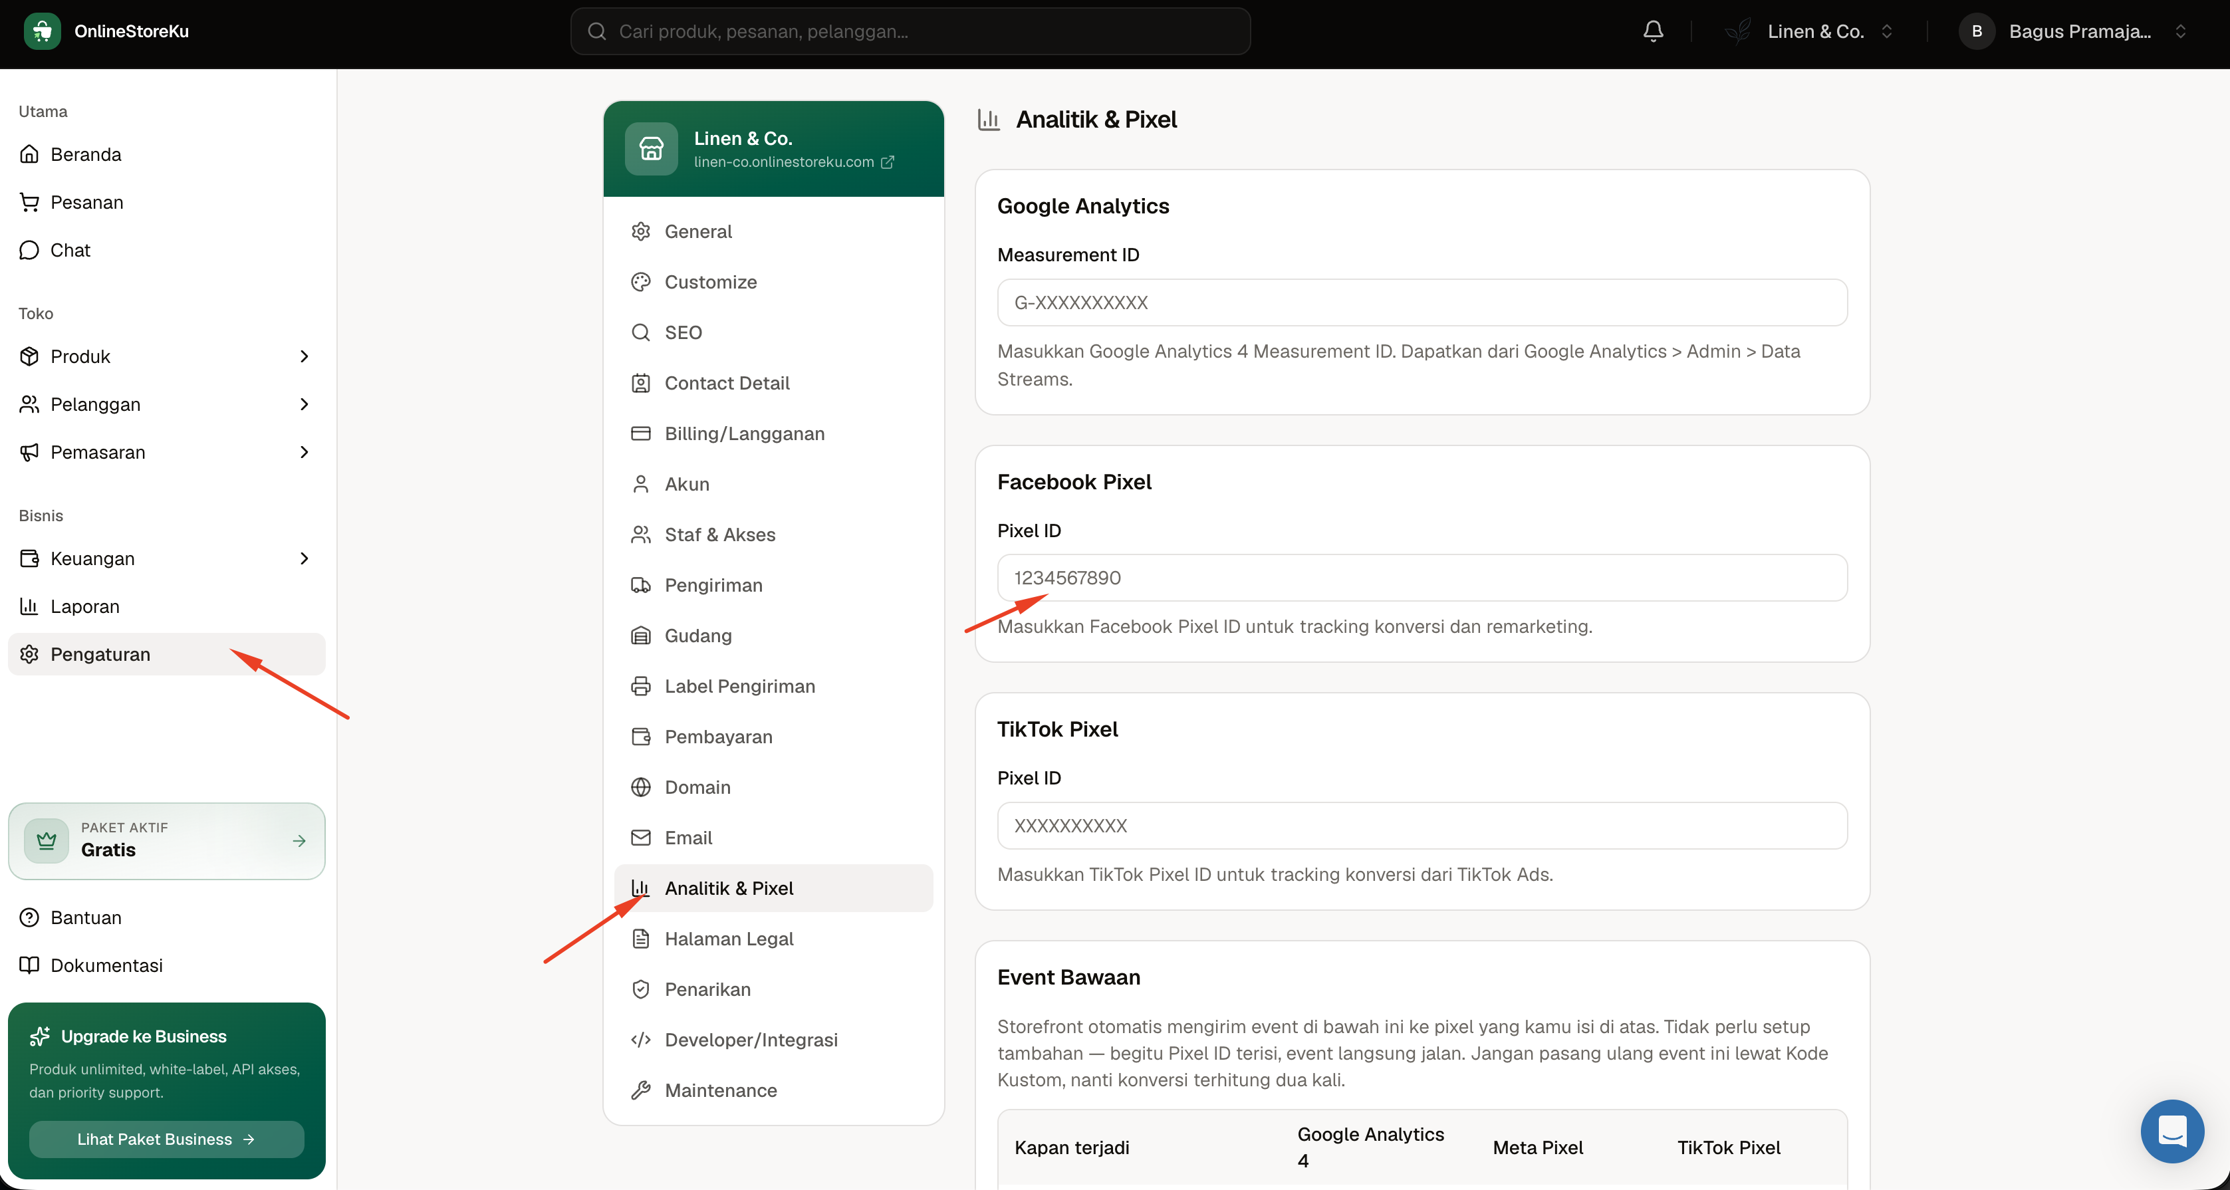Click the crown icon on Paket Aktif card
The width and height of the screenshot is (2230, 1190).
pos(47,840)
